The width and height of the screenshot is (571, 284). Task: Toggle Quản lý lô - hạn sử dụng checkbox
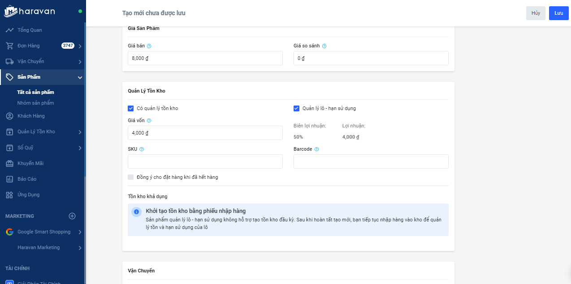[x=296, y=108]
